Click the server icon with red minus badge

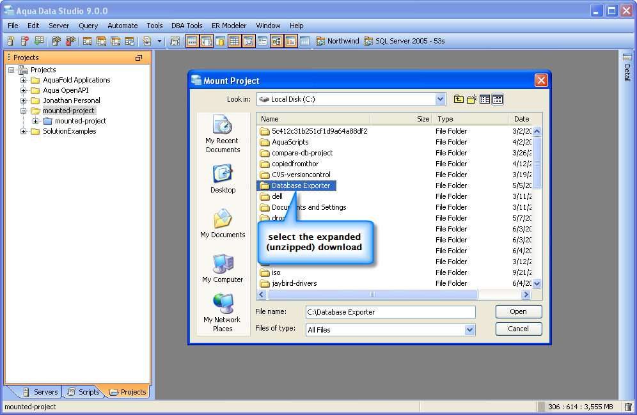[x=25, y=41]
